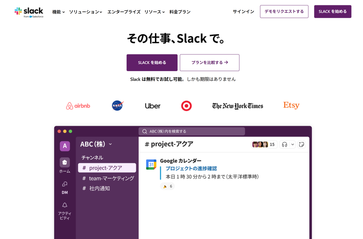
Task: Click the Slack は無料でお試し可能 text
Action: (x=156, y=79)
